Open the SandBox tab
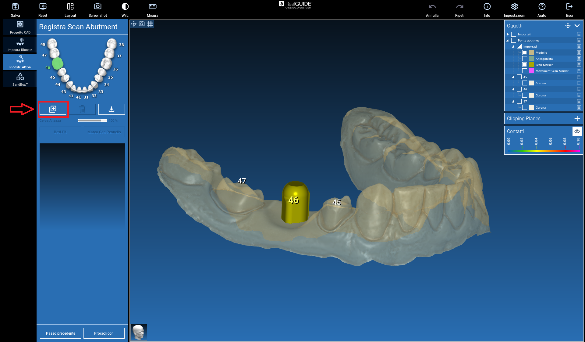Viewport: 585px width, 342px height. 20,79
